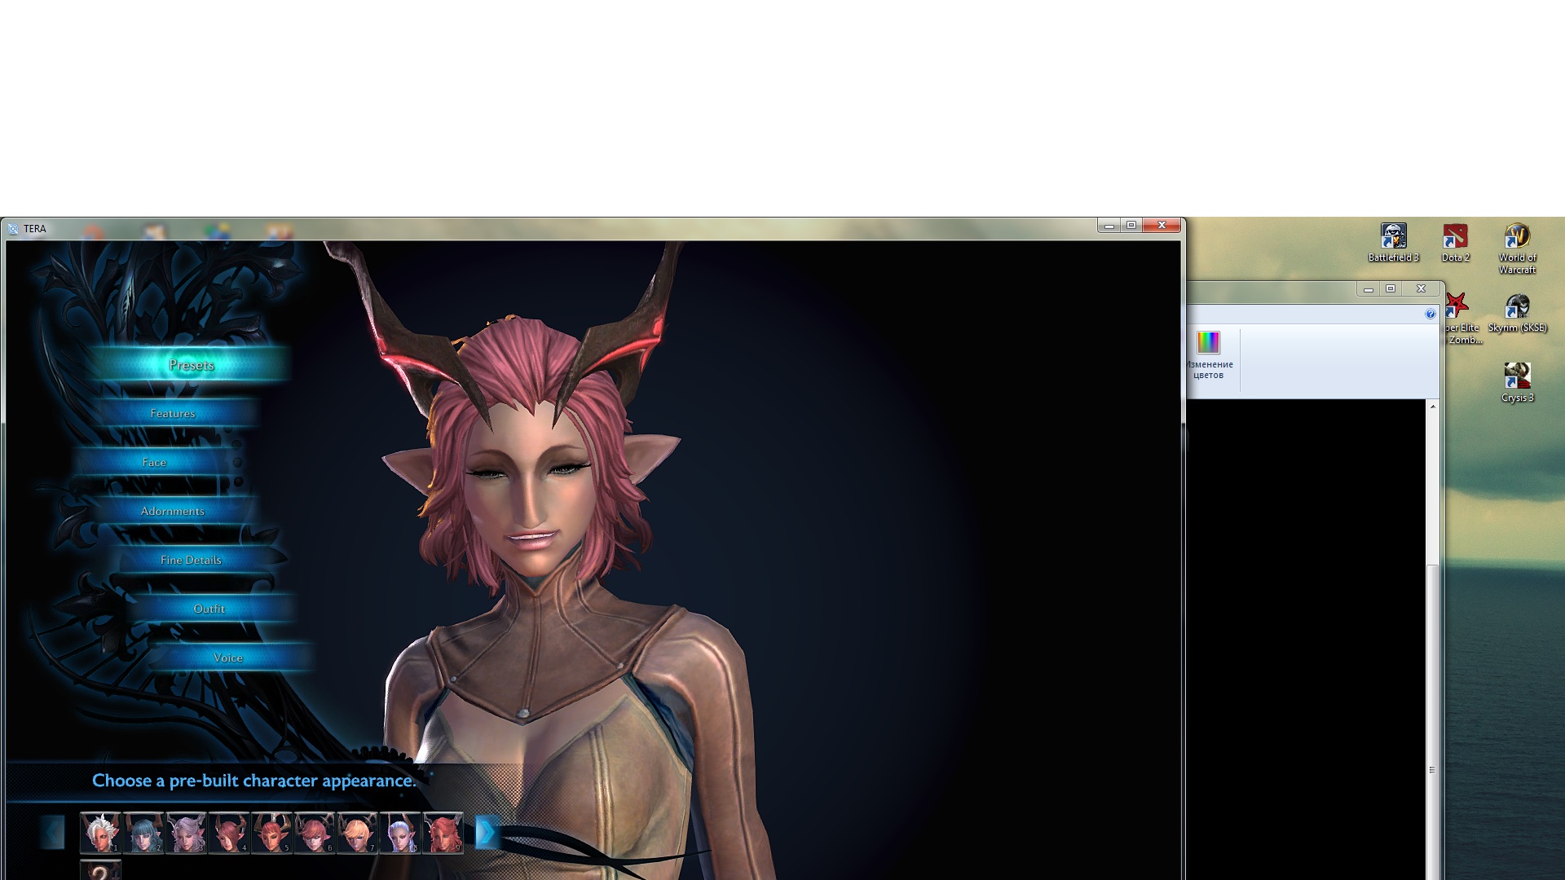The height and width of the screenshot is (880, 1565).
Task: Open the Features customization section
Action: tap(173, 413)
